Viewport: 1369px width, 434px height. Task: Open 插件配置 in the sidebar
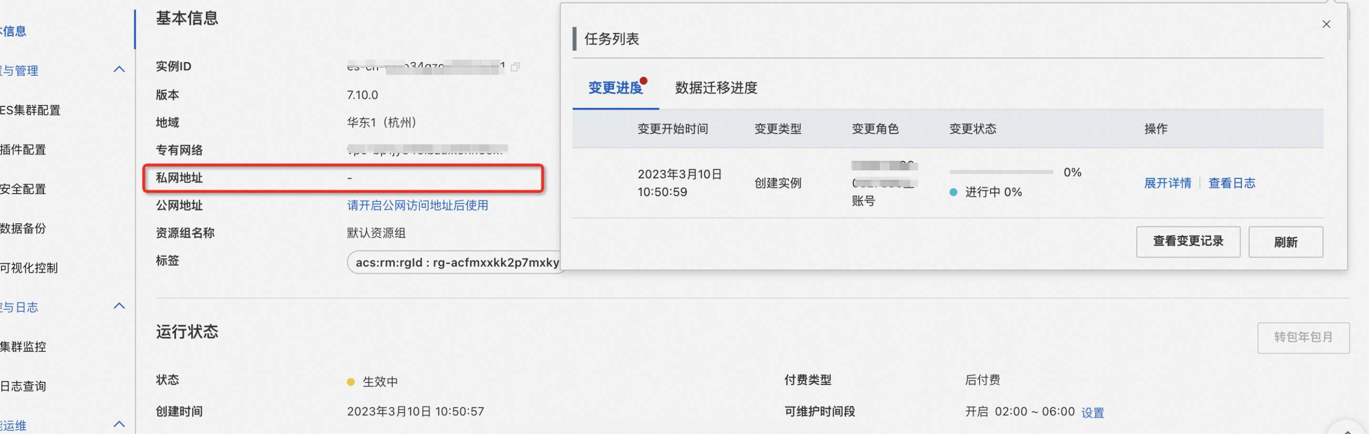click(x=23, y=149)
